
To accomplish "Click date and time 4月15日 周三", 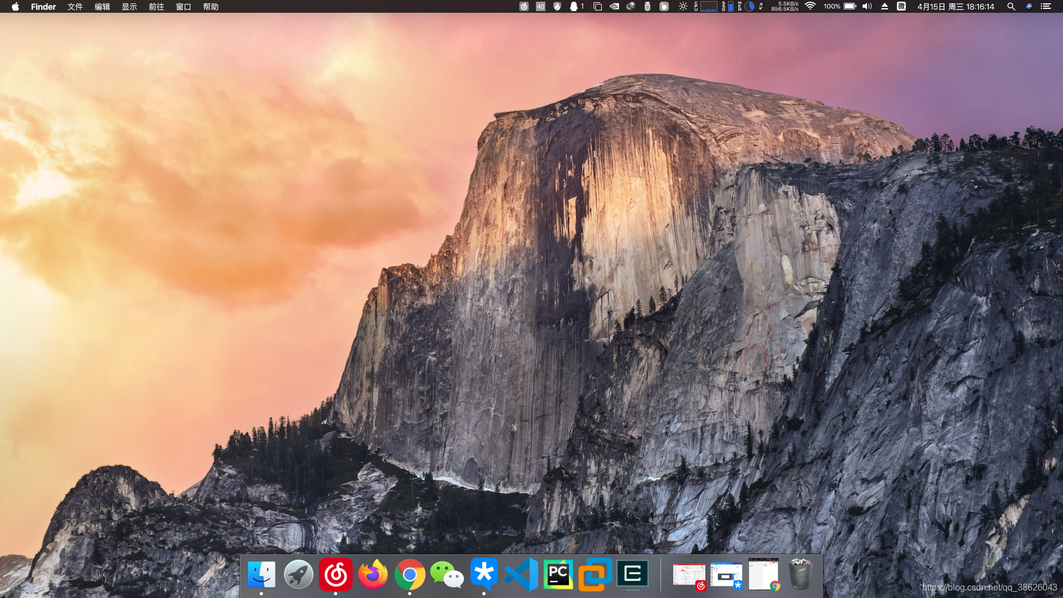I will pos(956,7).
